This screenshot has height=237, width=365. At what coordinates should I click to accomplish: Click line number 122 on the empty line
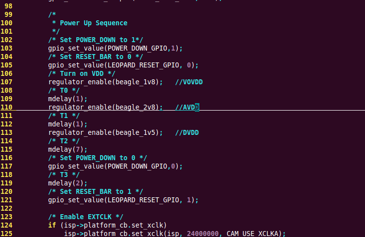click(6, 208)
